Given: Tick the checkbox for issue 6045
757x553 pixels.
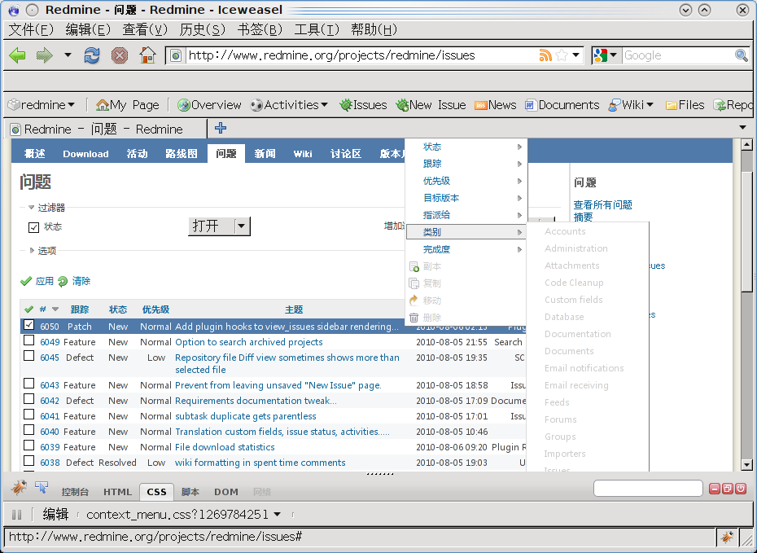Looking at the screenshot, I should coord(29,356).
